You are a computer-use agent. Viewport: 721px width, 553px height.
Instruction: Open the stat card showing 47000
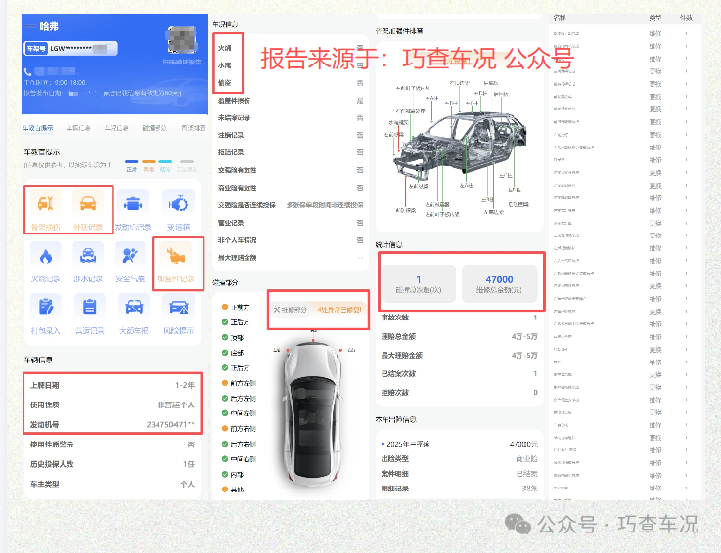tap(499, 283)
